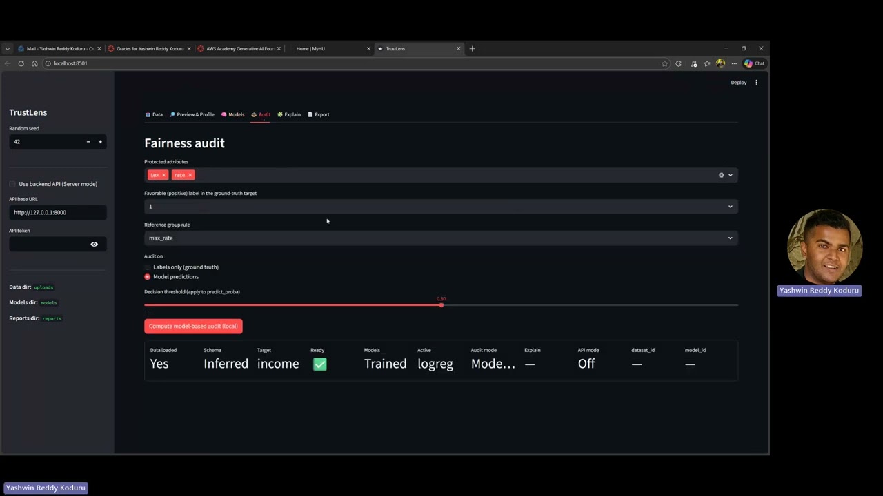The height and width of the screenshot is (496, 883).
Task: Open the browser home page
Action: click(34, 63)
